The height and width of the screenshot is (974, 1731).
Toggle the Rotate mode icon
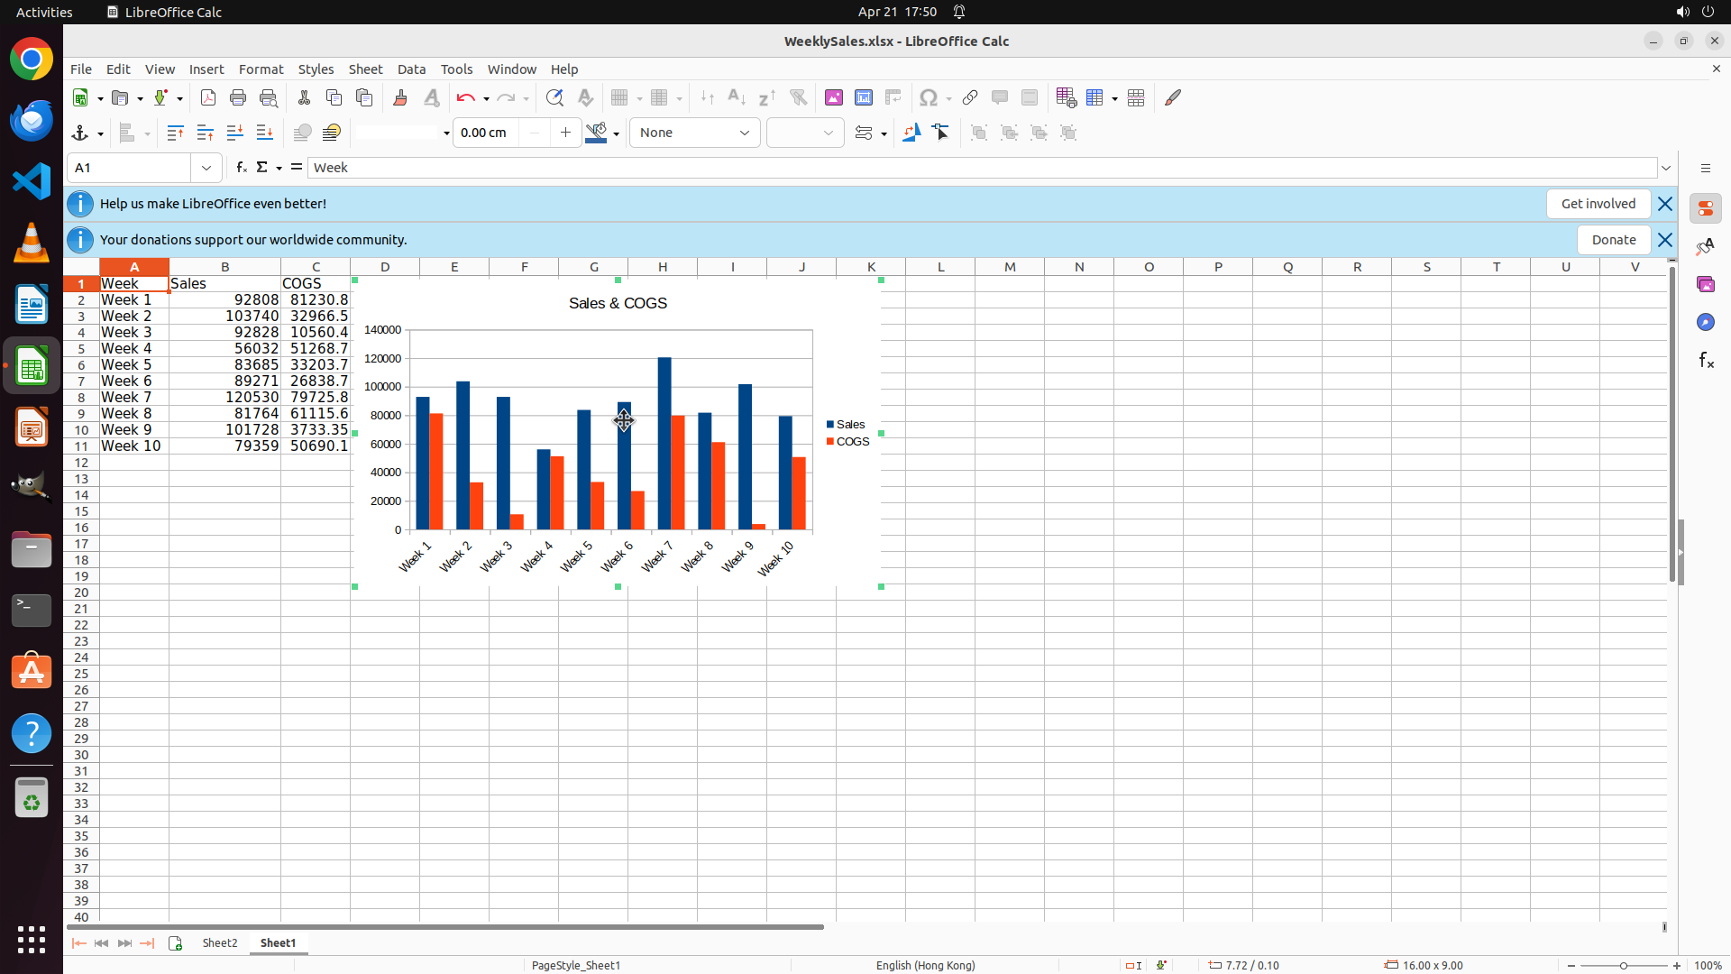[911, 133]
